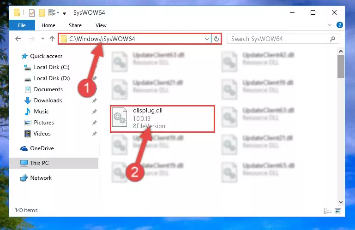Click the New Folder quick access icon
The height and width of the screenshot is (230, 355).
pos(42,13)
